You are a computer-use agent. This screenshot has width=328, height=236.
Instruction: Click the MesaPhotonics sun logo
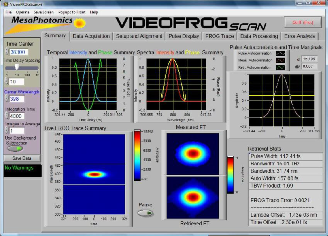[79, 23]
